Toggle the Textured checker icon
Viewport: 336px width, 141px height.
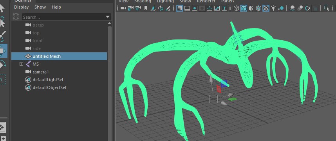[266, 8]
